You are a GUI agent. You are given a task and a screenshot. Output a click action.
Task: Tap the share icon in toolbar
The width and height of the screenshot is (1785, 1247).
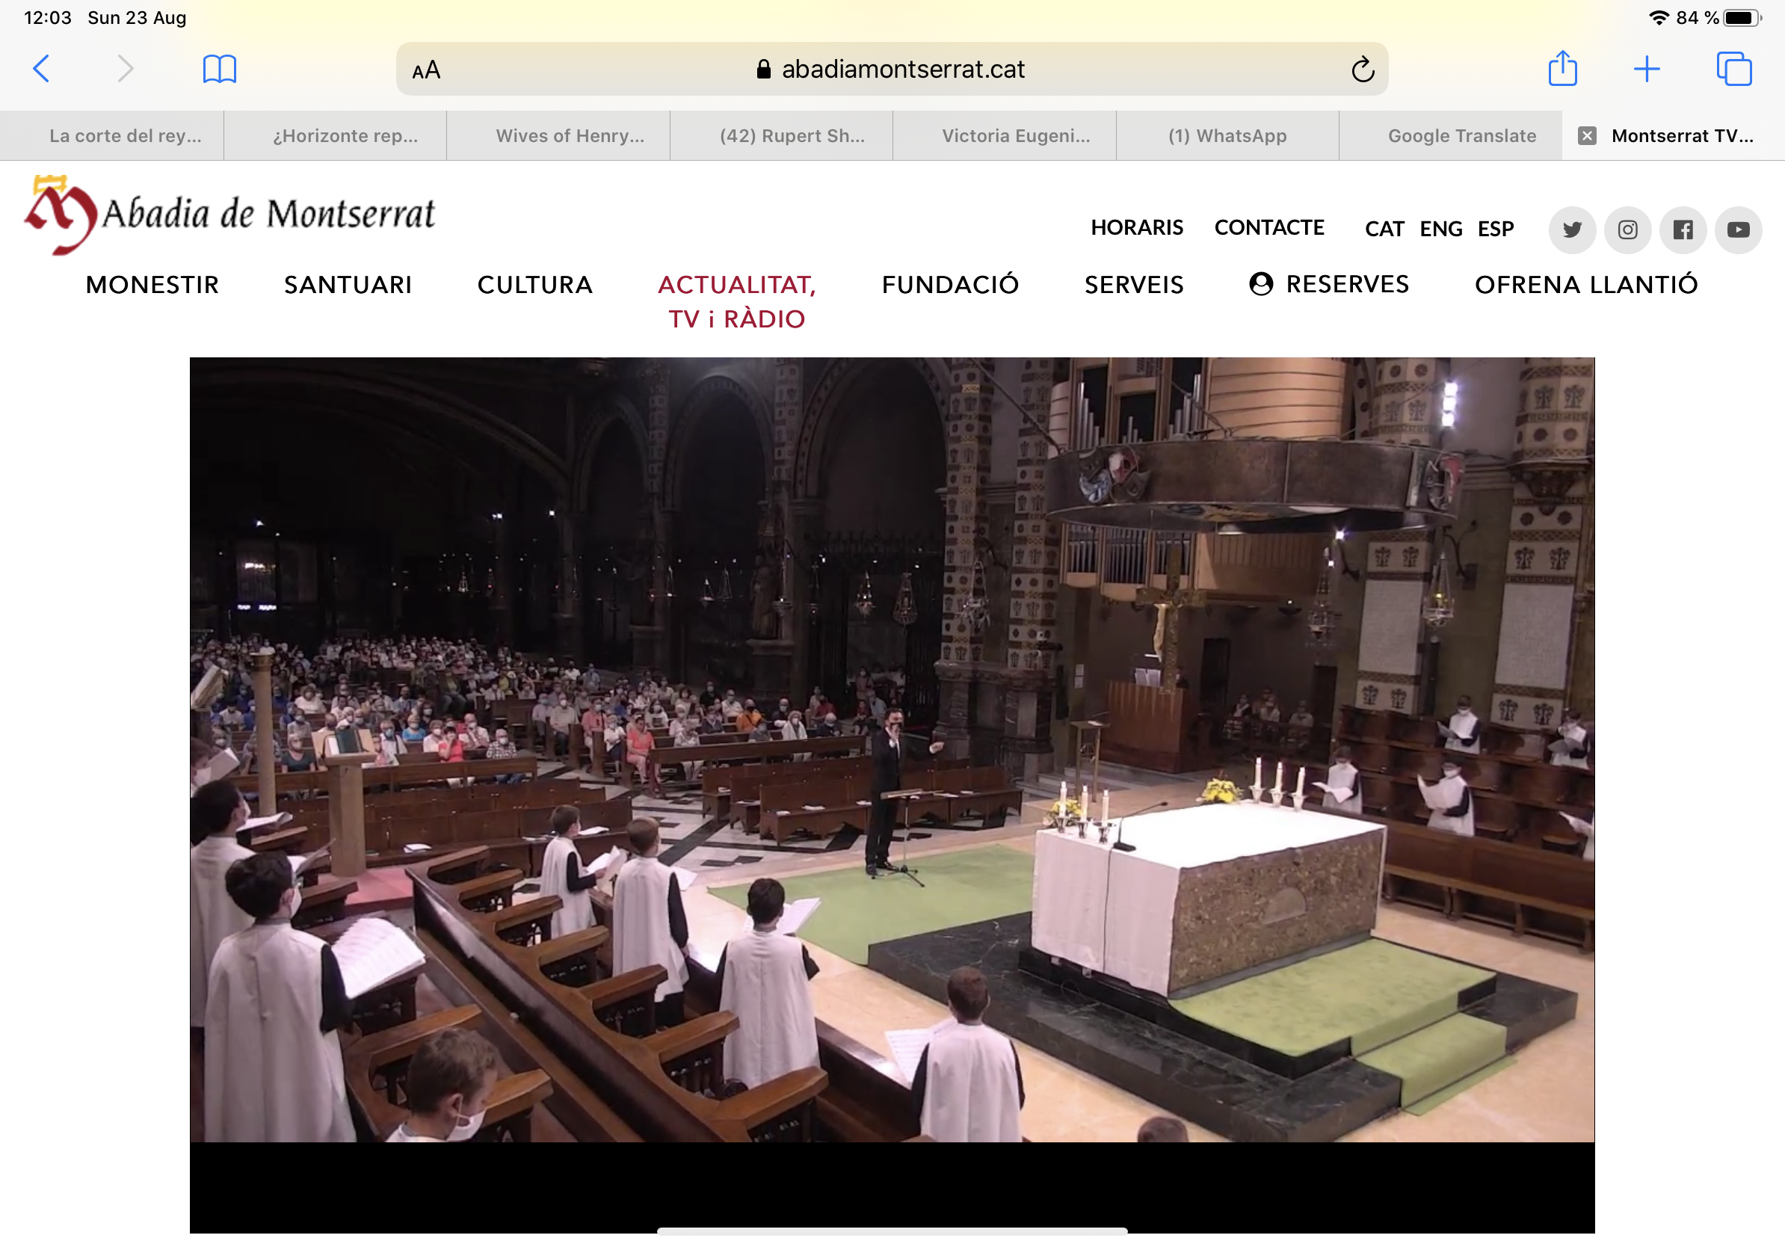(1562, 69)
